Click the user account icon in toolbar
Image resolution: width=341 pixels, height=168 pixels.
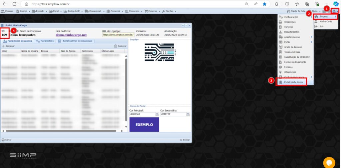pyautogui.click(x=335, y=11)
